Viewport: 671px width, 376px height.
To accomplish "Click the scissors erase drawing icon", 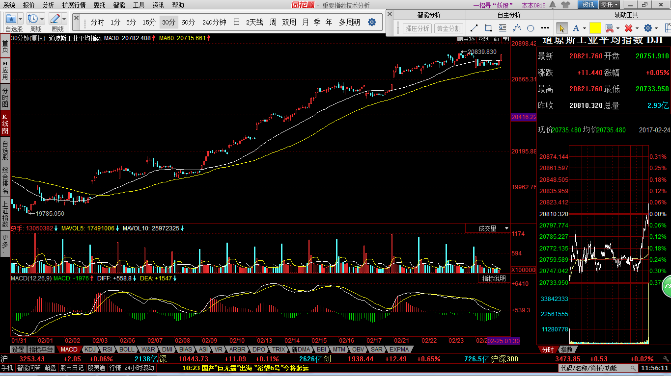I will click(610, 28).
